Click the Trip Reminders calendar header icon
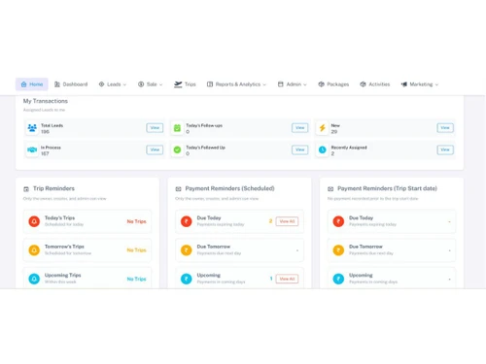The image size is (486, 364). [x=26, y=189]
